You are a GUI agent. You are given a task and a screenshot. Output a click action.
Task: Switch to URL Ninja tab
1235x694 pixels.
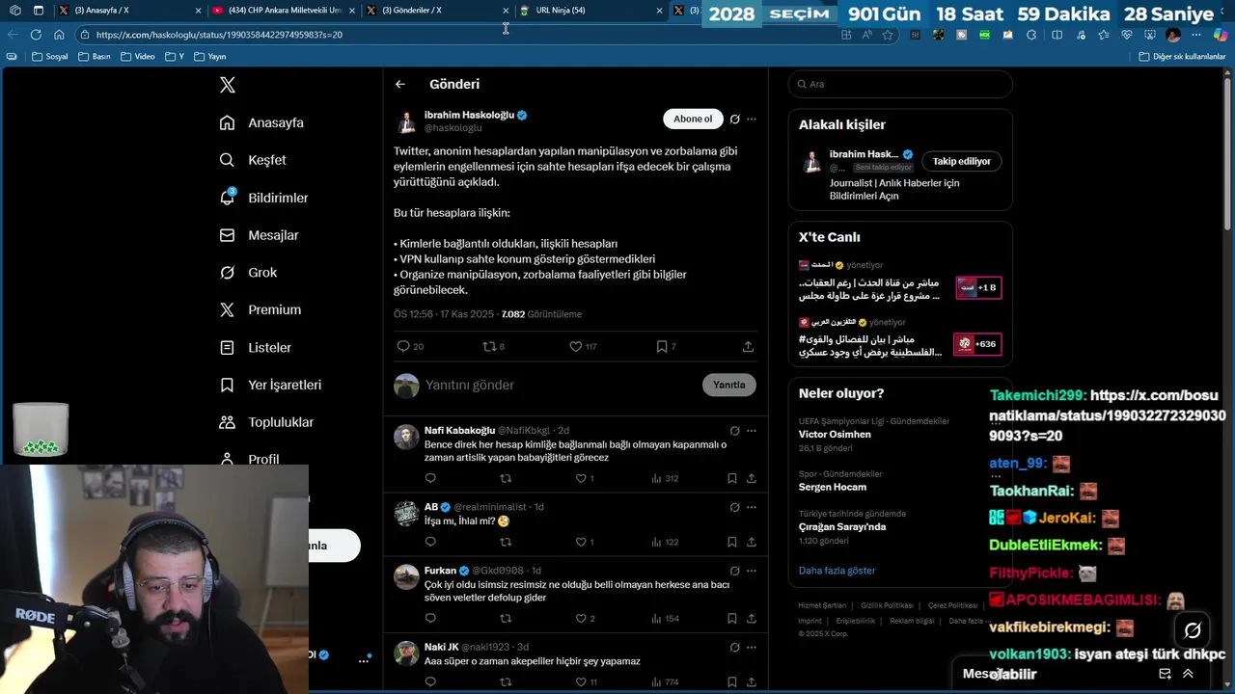(x=590, y=11)
